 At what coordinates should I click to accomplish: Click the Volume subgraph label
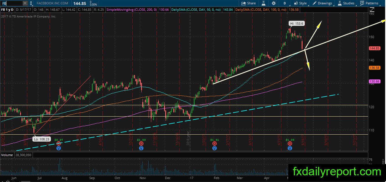7,155
